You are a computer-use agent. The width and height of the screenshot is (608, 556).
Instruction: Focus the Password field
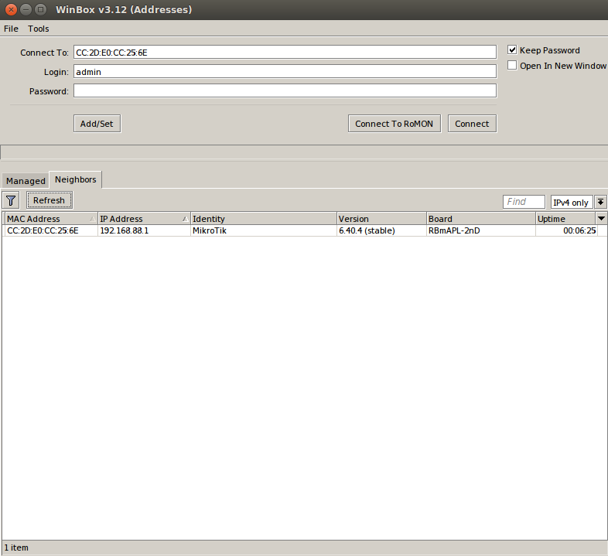point(285,91)
